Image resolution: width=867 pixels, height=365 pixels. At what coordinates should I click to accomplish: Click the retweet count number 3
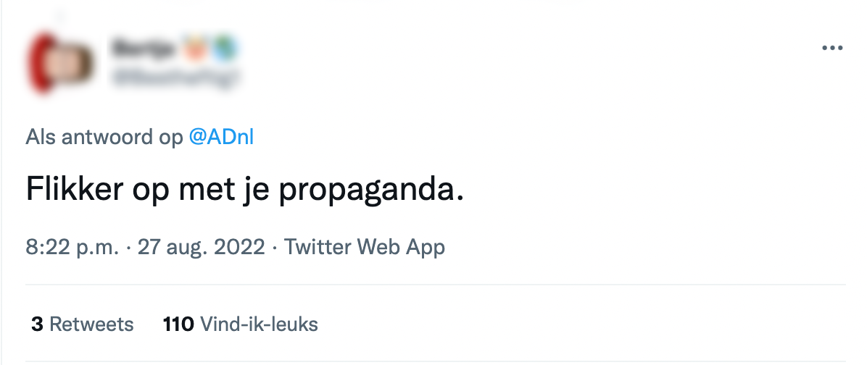click(37, 324)
